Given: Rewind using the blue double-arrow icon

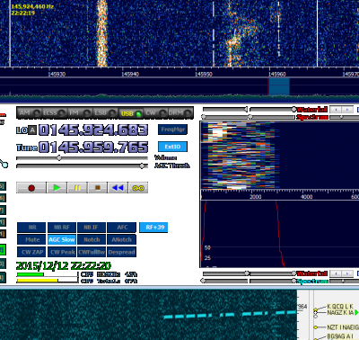Looking at the screenshot, I should click(x=118, y=188).
